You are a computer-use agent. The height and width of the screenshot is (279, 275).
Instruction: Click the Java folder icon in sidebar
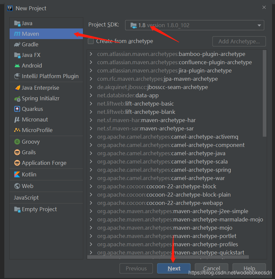(x=17, y=23)
